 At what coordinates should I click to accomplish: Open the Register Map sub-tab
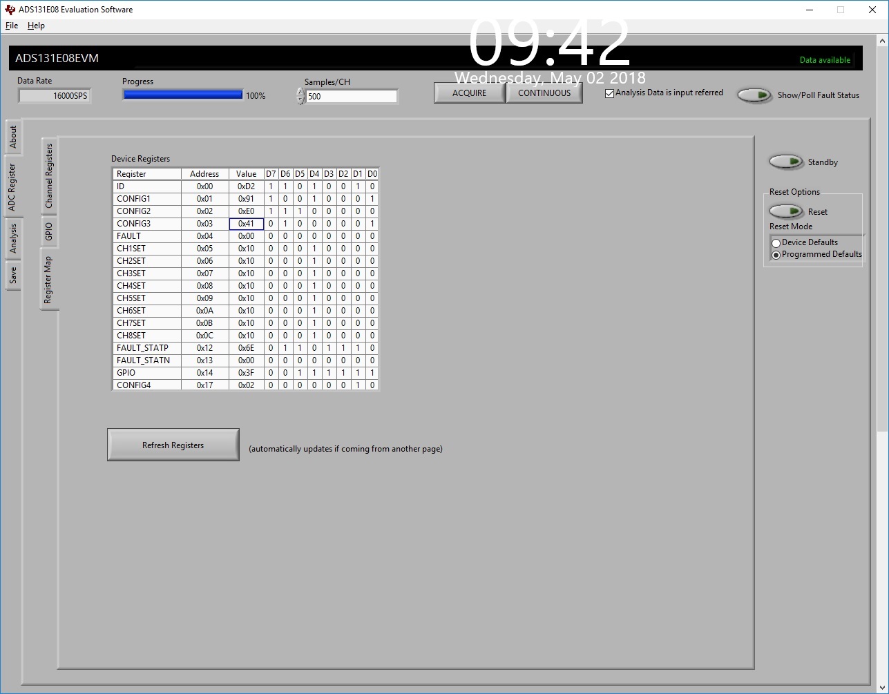click(48, 280)
